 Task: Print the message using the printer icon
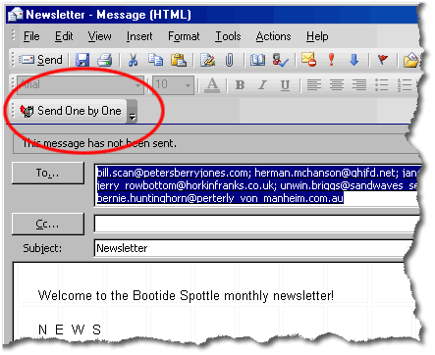coord(105,60)
